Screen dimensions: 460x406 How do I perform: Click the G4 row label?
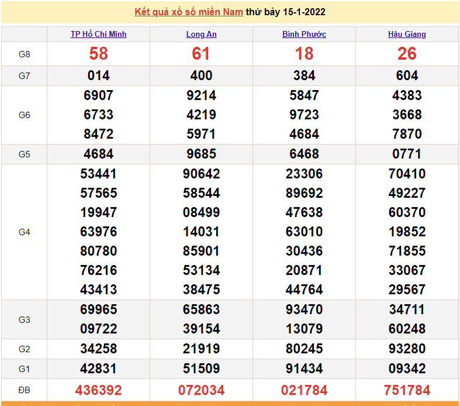coord(24,232)
